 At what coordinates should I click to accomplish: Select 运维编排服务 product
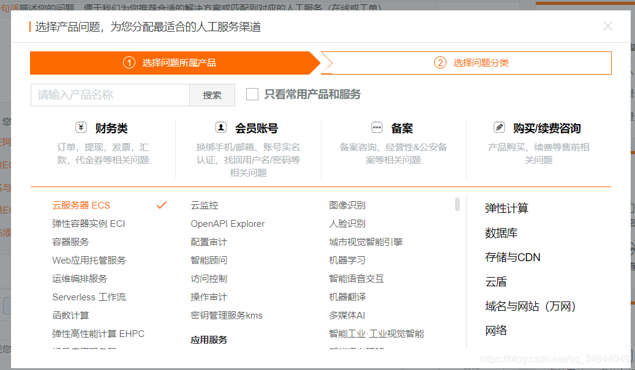tap(80, 279)
